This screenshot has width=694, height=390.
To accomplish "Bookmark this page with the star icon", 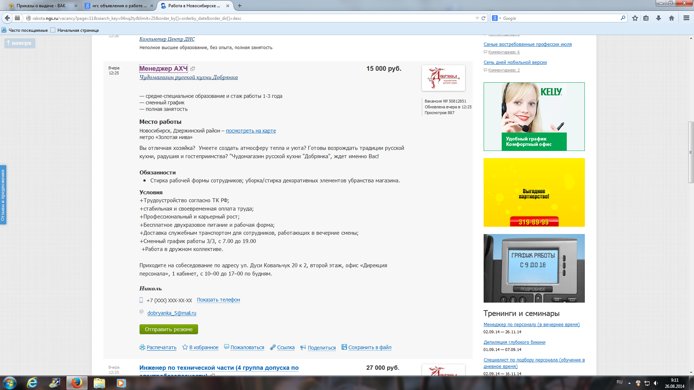I will [x=635, y=18].
